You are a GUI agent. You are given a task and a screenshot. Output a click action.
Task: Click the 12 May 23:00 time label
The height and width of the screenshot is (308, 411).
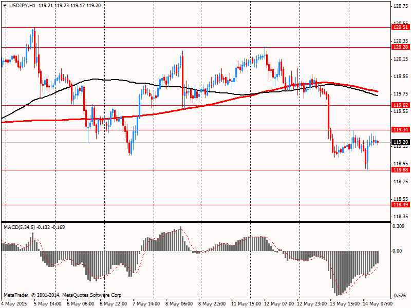[312, 304]
